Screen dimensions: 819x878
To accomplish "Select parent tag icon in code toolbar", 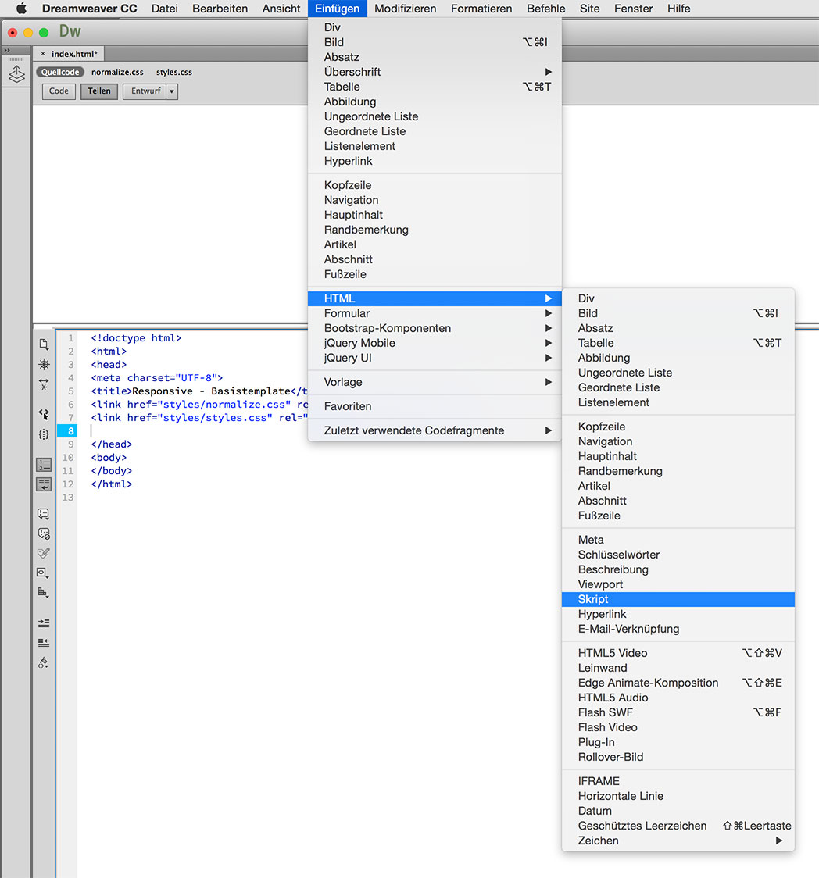I will (x=44, y=414).
